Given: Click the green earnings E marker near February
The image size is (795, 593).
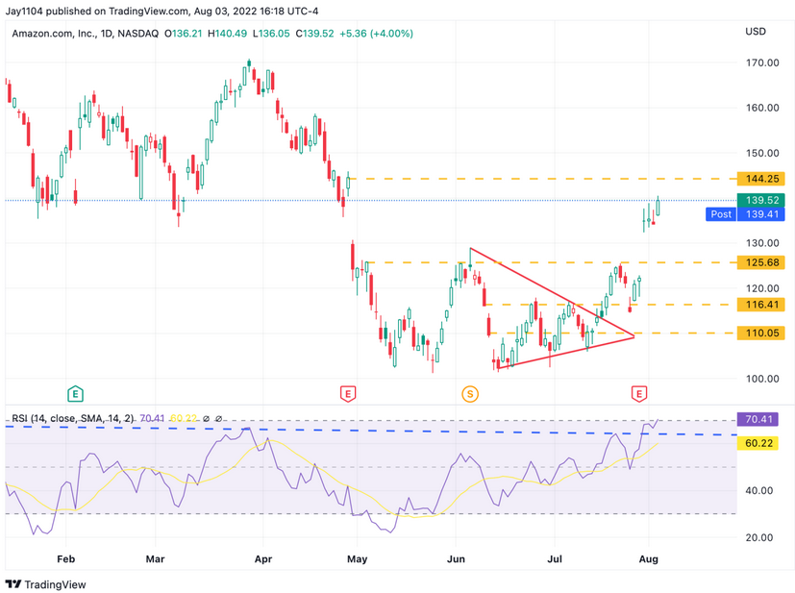Looking at the screenshot, I should 75,393.
